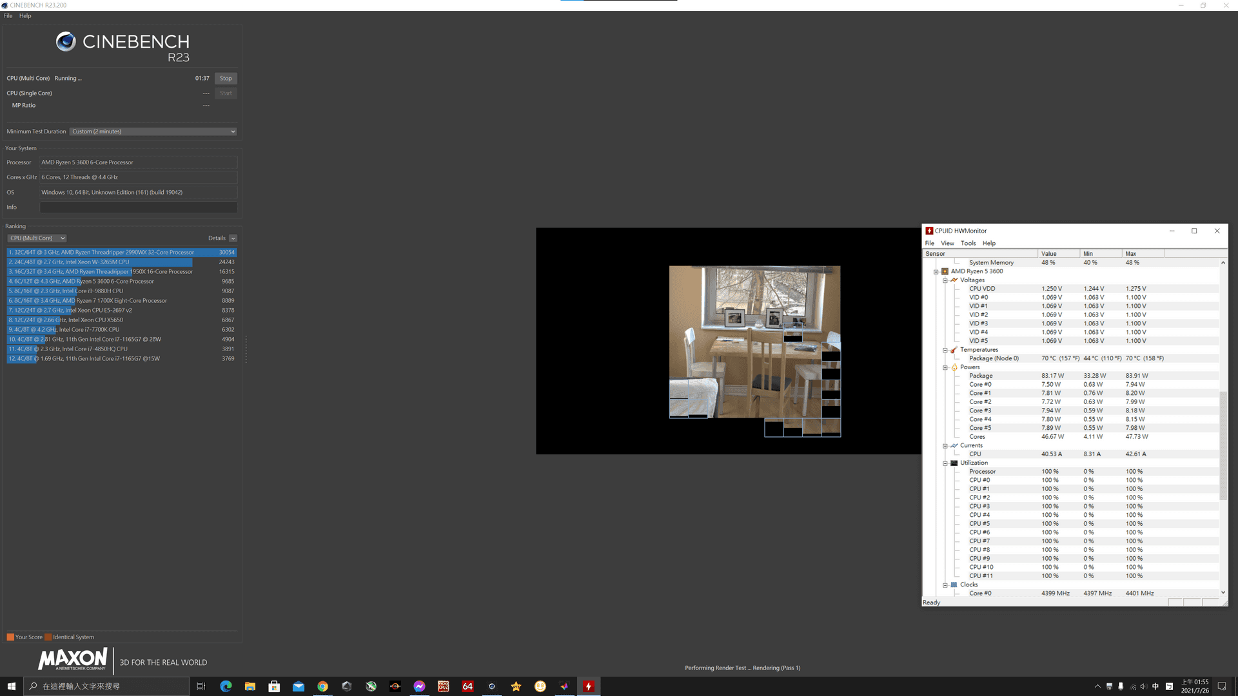Open Messenger from the taskbar
Image resolution: width=1238 pixels, height=696 pixels.
[x=419, y=686]
